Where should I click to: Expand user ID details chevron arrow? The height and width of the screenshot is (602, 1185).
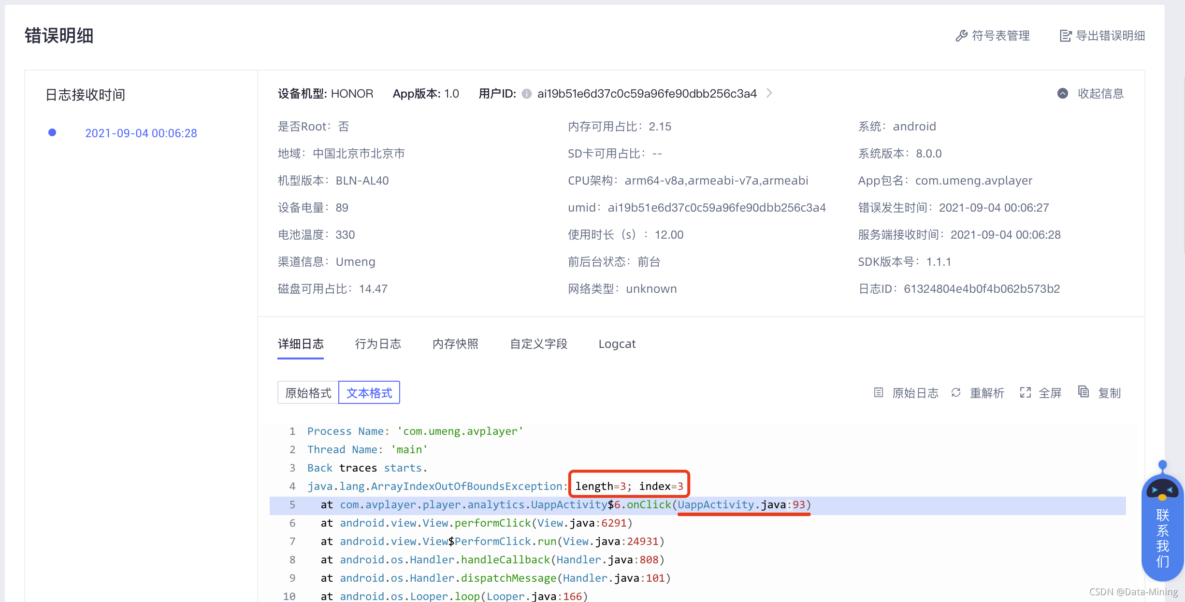769,93
